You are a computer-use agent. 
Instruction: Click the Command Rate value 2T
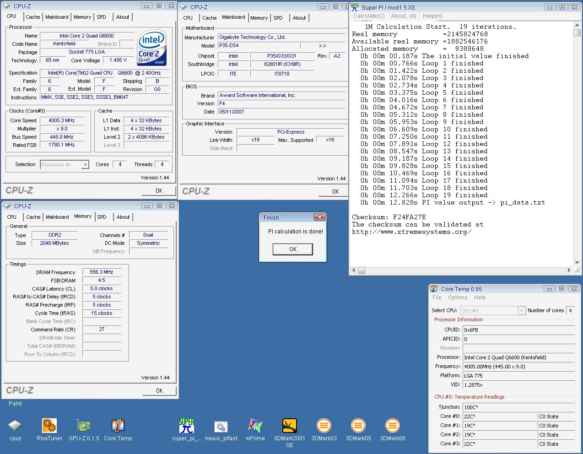pos(102,329)
